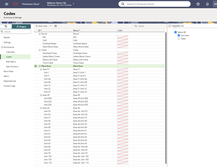Select the Unit 70 ID cell
This screenshot has height=167, width=217.
tap(47, 153)
